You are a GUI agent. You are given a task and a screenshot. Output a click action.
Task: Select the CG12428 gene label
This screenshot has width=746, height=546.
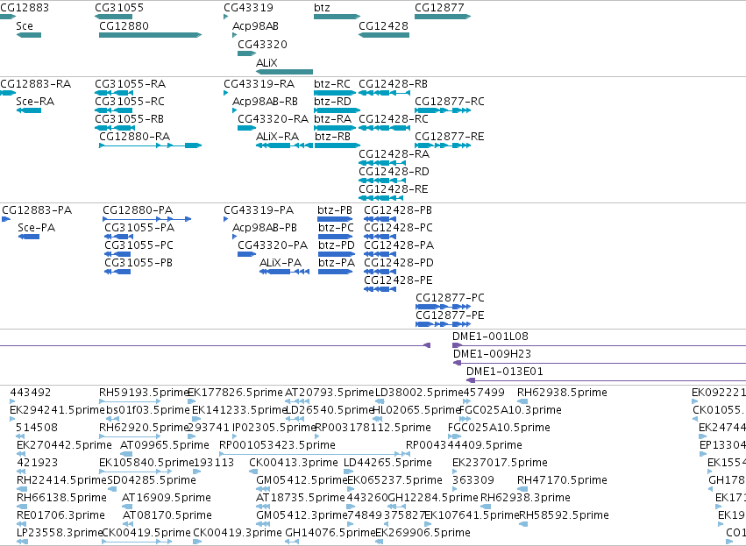[x=383, y=26]
